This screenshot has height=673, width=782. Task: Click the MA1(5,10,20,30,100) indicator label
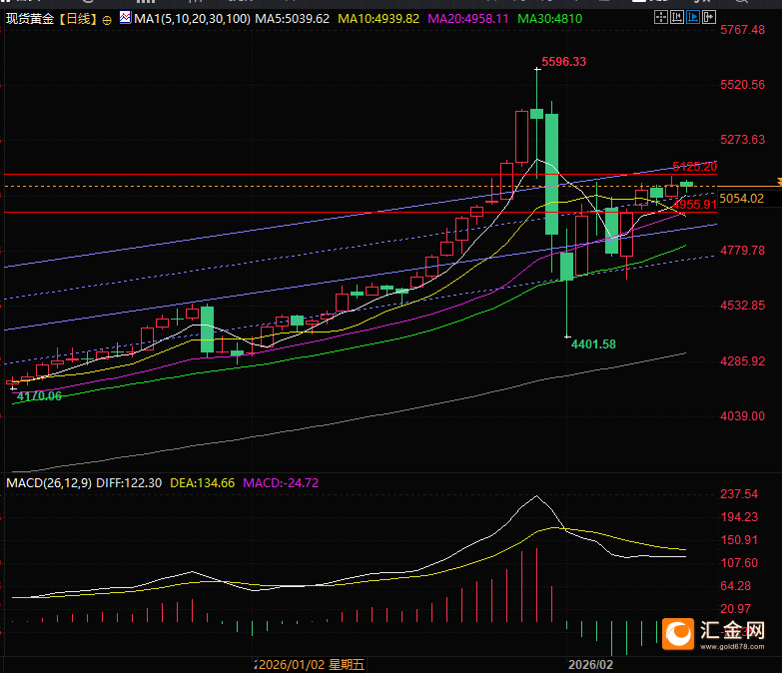(x=192, y=19)
